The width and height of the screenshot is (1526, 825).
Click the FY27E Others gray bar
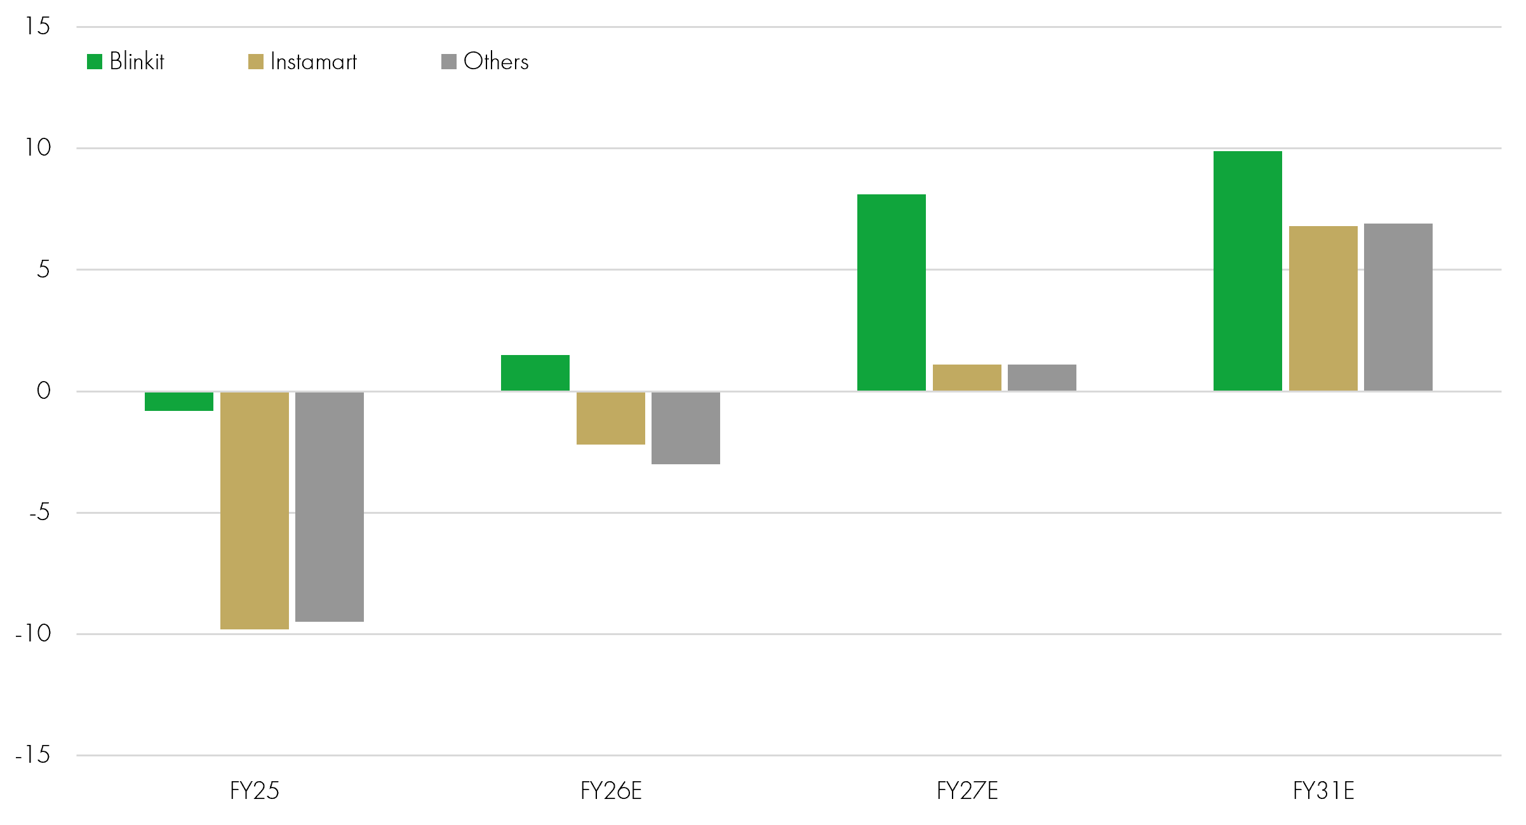(1042, 377)
